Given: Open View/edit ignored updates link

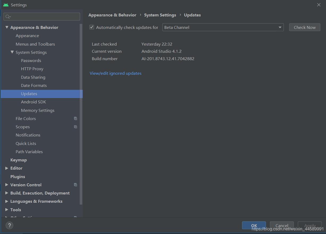Looking at the screenshot, I should point(115,73).
